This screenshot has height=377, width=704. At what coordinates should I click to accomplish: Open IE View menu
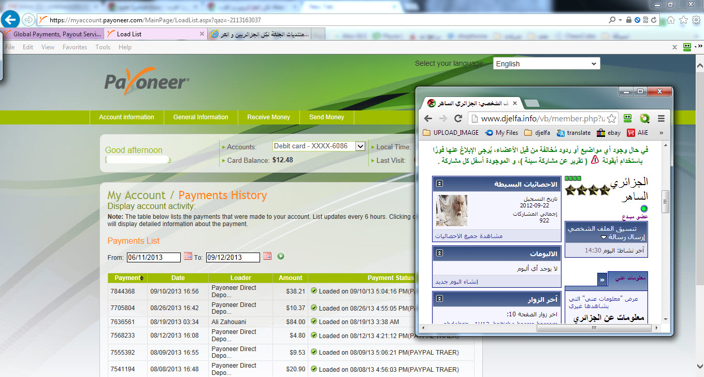[48, 47]
